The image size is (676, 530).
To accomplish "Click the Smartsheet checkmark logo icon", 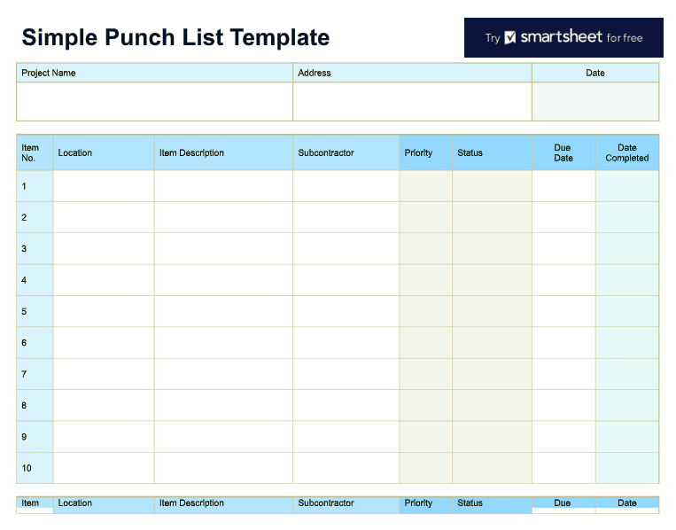I will (510, 38).
